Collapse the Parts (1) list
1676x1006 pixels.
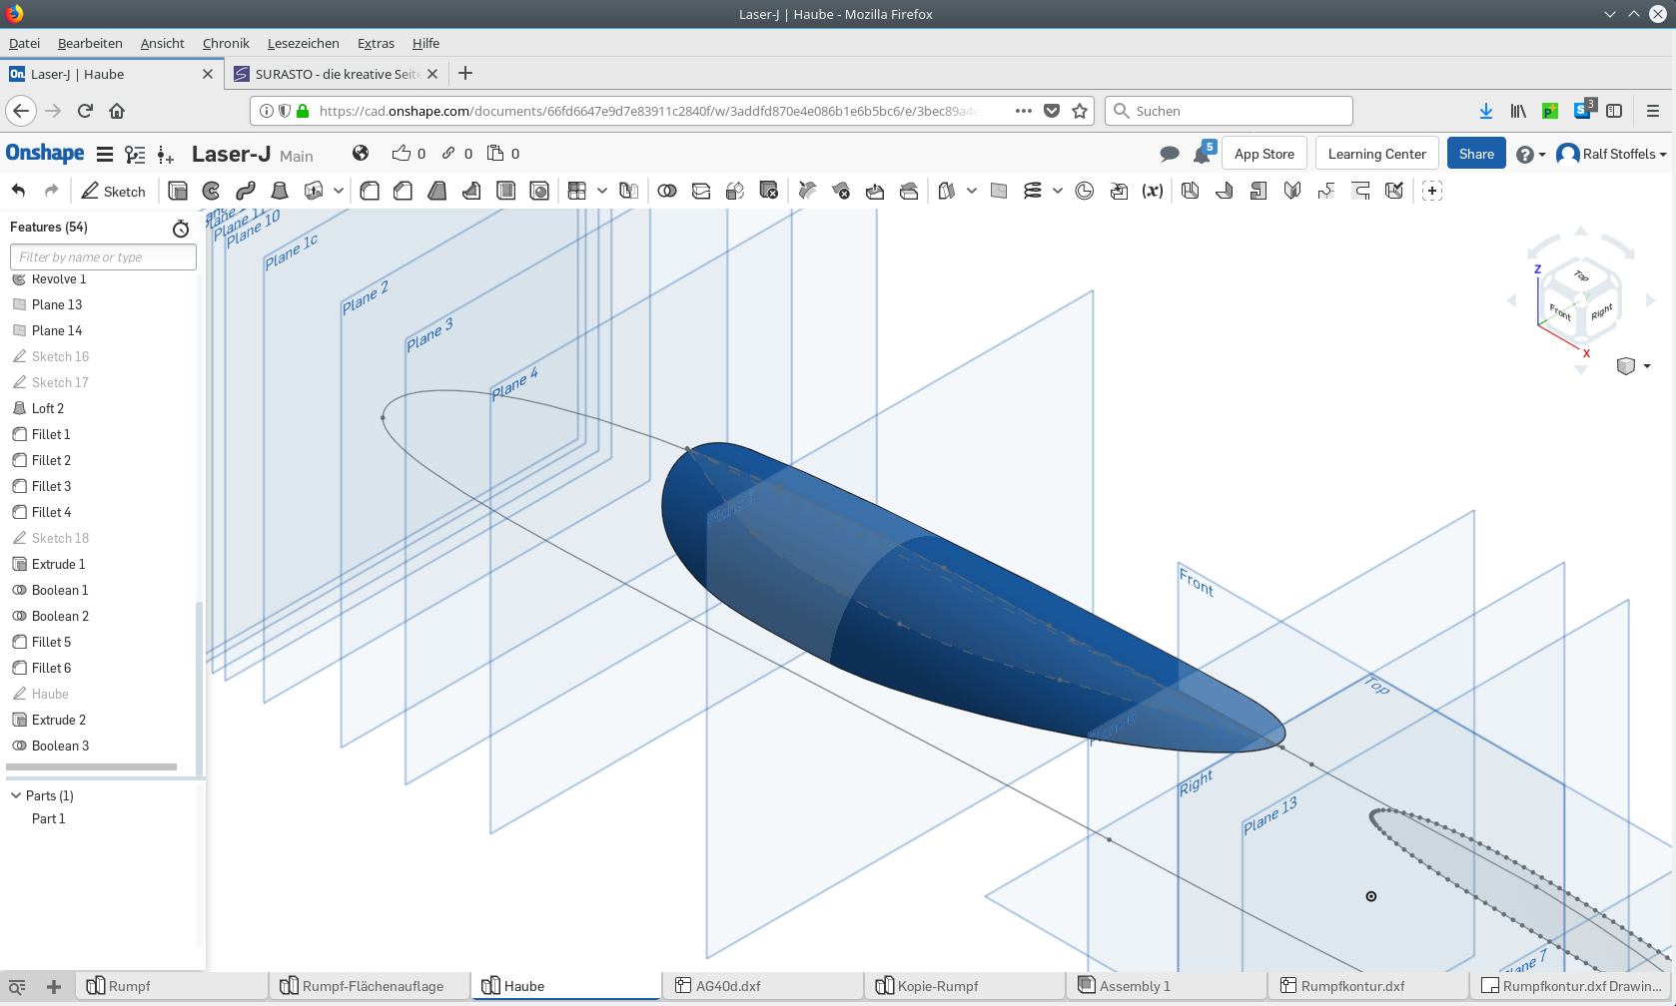pyautogui.click(x=16, y=795)
